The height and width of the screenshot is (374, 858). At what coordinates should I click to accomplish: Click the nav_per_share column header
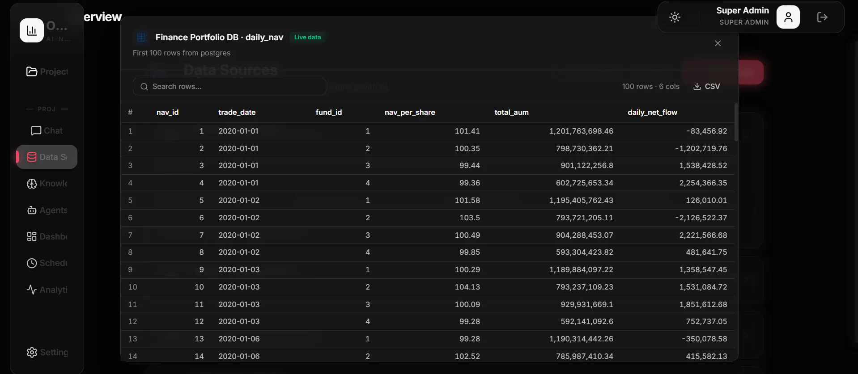pos(410,113)
